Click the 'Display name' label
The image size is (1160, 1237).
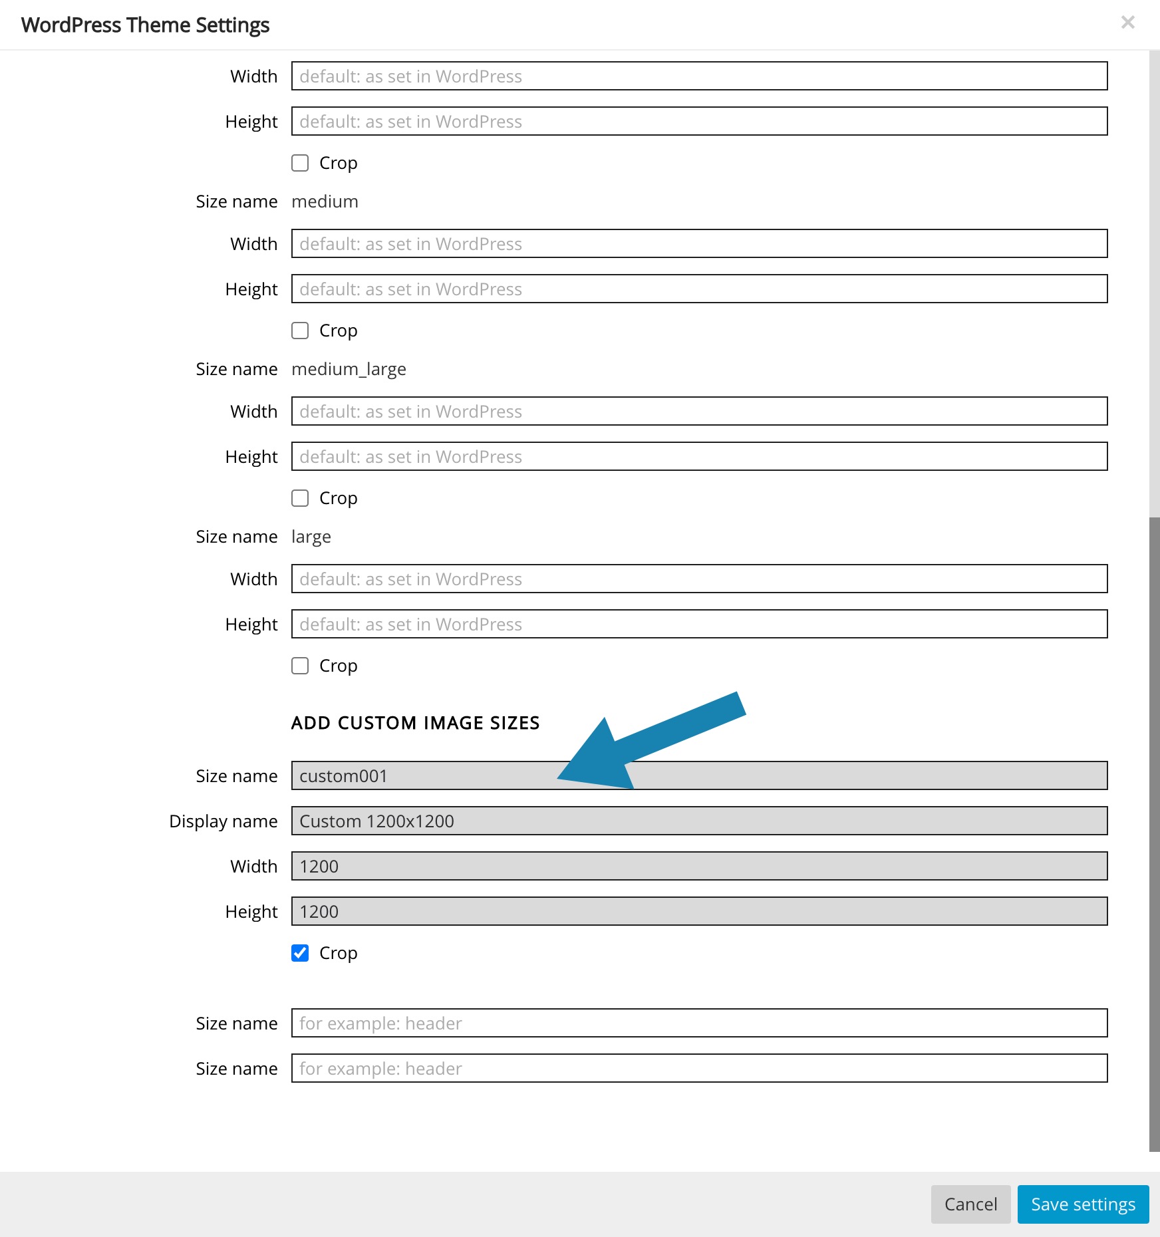tap(223, 821)
